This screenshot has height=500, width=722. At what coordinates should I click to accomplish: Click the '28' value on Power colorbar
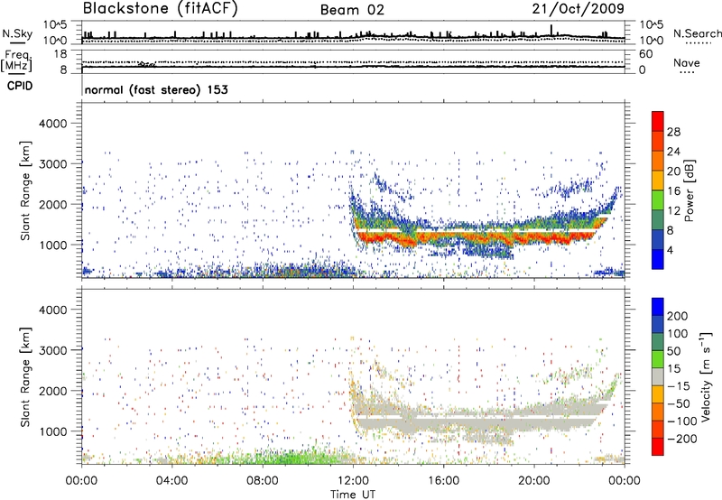click(x=673, y=132)
